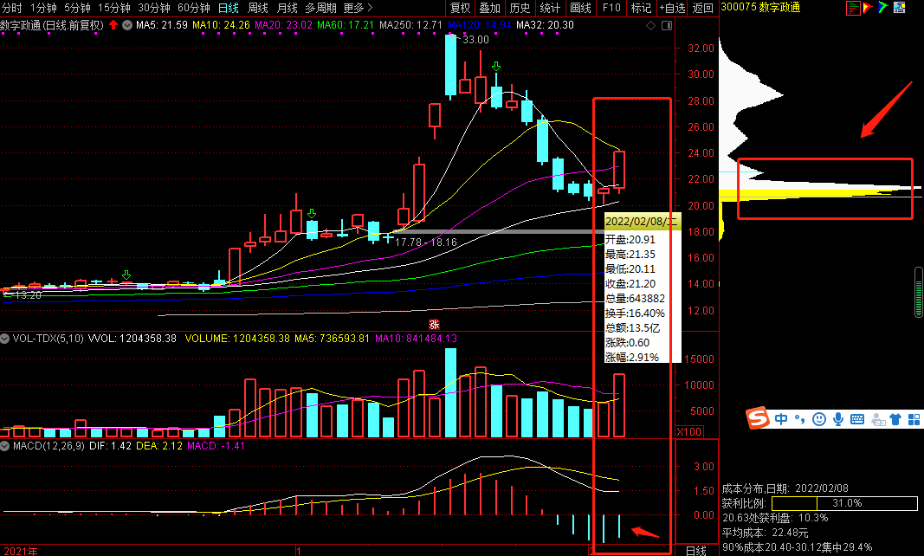Toggle the side panel icon above the price axis

[667, 25]
